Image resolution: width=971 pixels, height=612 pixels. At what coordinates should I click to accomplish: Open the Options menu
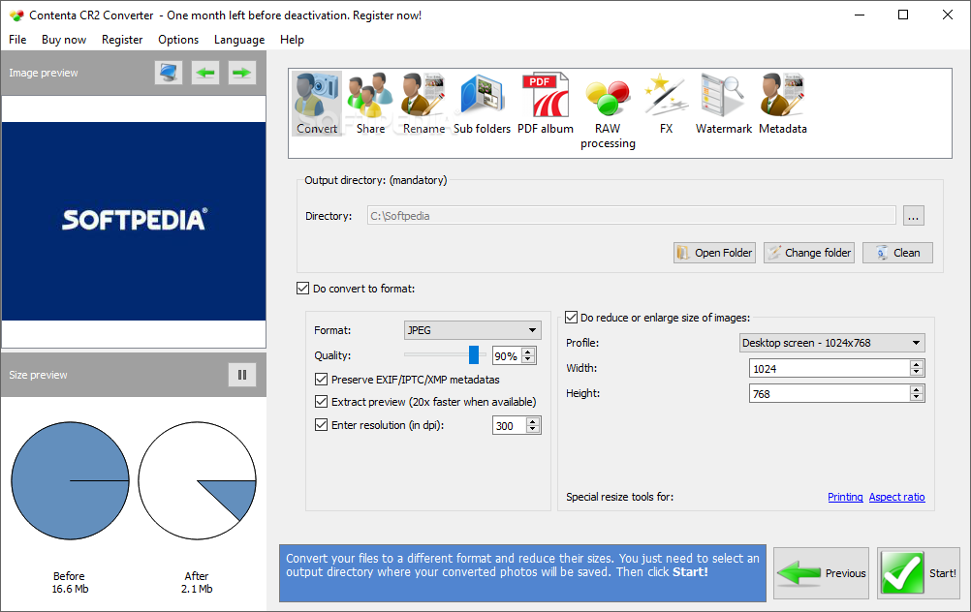[x=178, y=40]
